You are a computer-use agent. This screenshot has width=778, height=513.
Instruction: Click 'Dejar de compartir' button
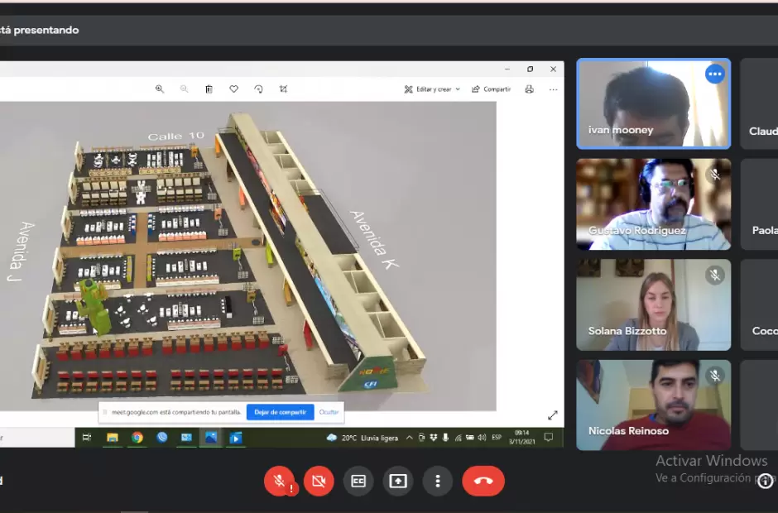(280, 411)
